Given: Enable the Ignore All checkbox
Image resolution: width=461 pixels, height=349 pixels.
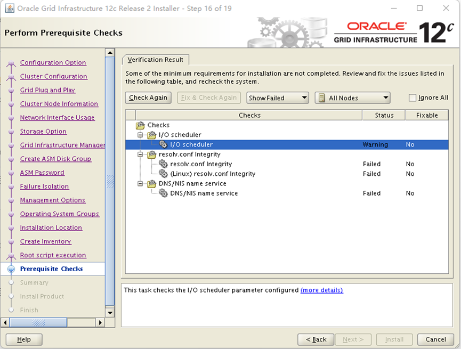Looking at the screenshot, I should pyautogui.click(x=413, y=98).
